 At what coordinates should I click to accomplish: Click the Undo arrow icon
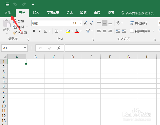coord(15,4)
